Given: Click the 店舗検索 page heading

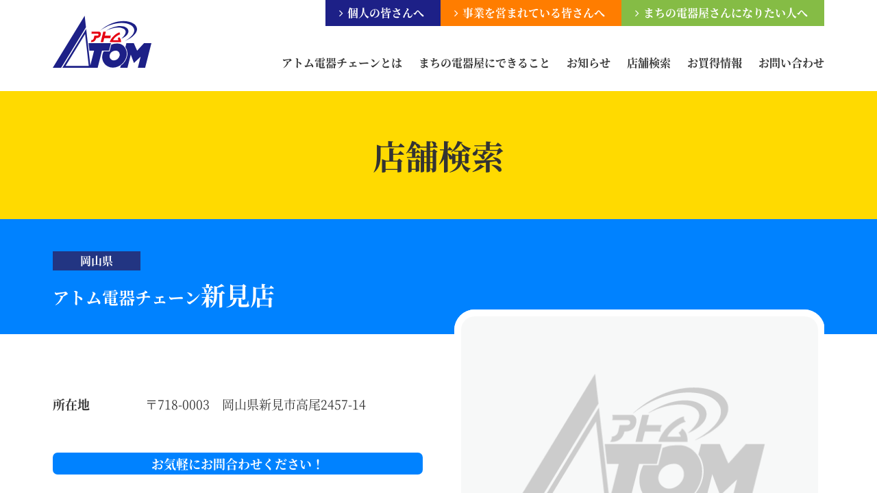Looking at the screenshot, I should (x=438, y=157).
